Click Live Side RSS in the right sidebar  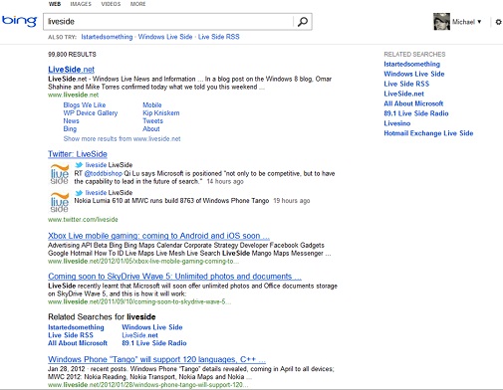406,84
